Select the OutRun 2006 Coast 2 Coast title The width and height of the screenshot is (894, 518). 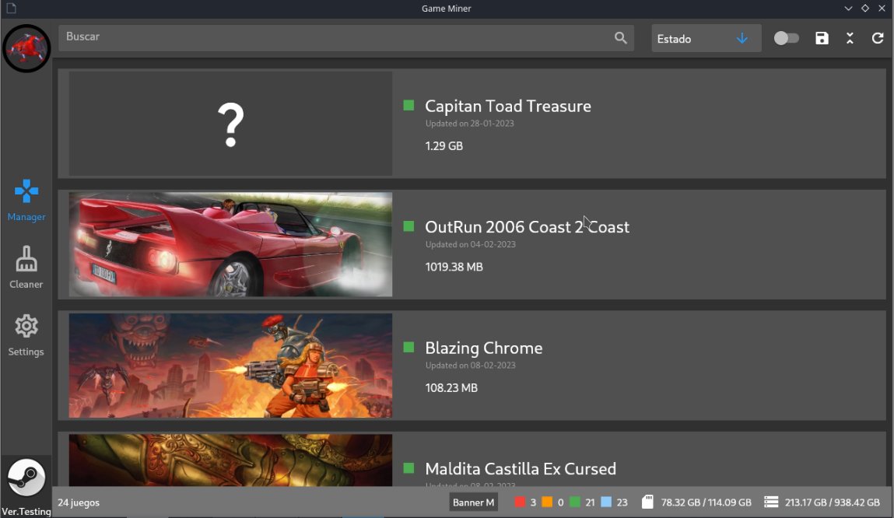pyautogui.click(x=528, y=227)
